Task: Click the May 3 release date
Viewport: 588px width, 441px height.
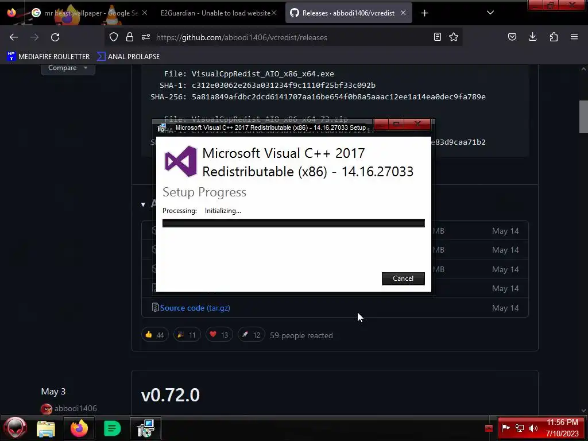Action: [x=53, y=392]
